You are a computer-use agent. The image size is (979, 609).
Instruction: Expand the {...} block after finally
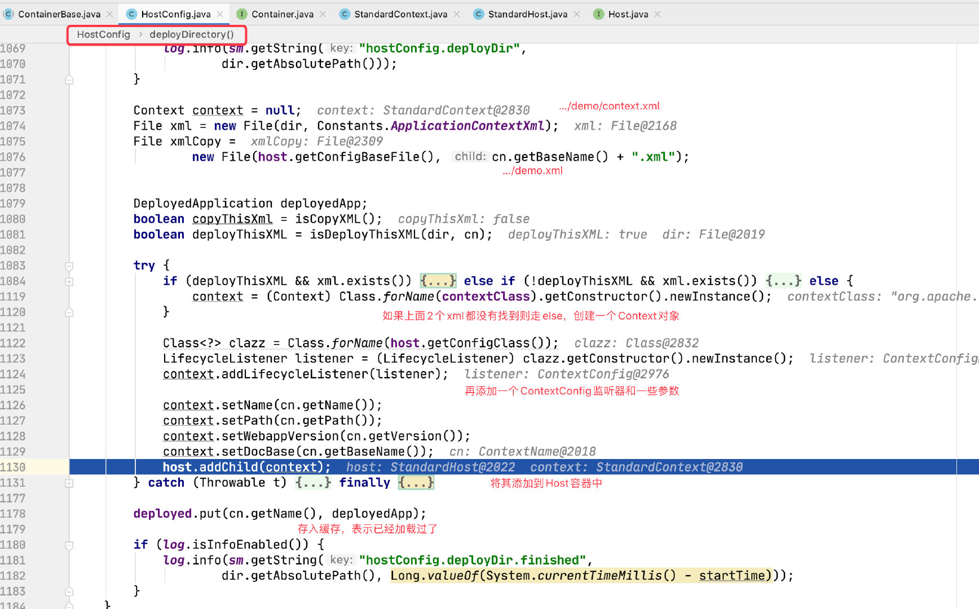[416, 483]
